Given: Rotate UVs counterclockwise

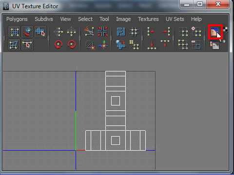Looking at the screenshot, I should click(x=58, y=45).
